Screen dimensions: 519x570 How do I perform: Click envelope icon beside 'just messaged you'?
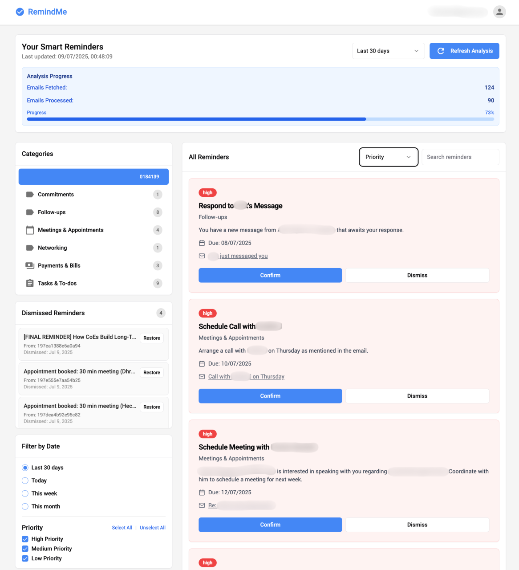202,256
